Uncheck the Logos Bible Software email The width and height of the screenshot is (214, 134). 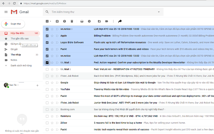click(47, 43)
